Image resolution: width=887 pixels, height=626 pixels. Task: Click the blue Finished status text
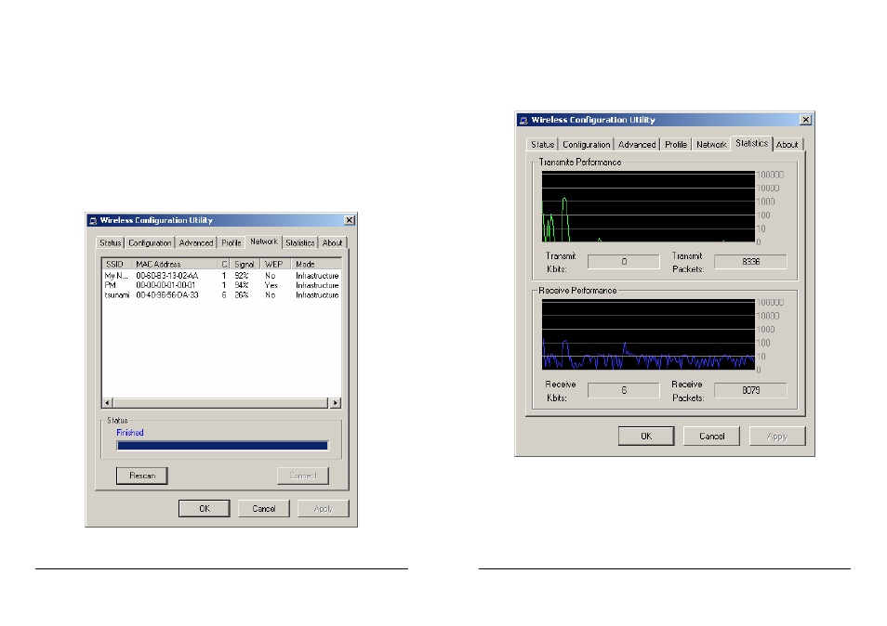(x=130, y=433)
